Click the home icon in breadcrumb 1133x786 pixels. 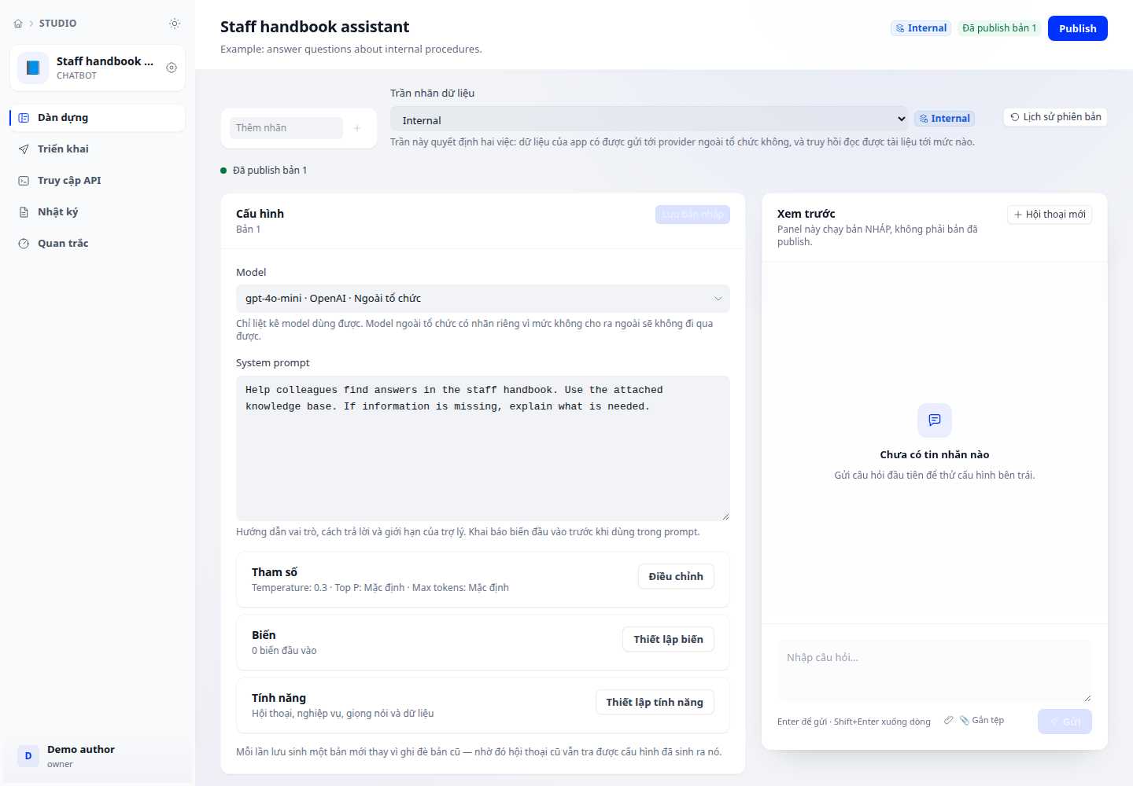click(18, 24)
